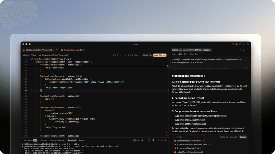Click the user message text box
Screen dimensions: 275x154
click(x=210, y=63)
